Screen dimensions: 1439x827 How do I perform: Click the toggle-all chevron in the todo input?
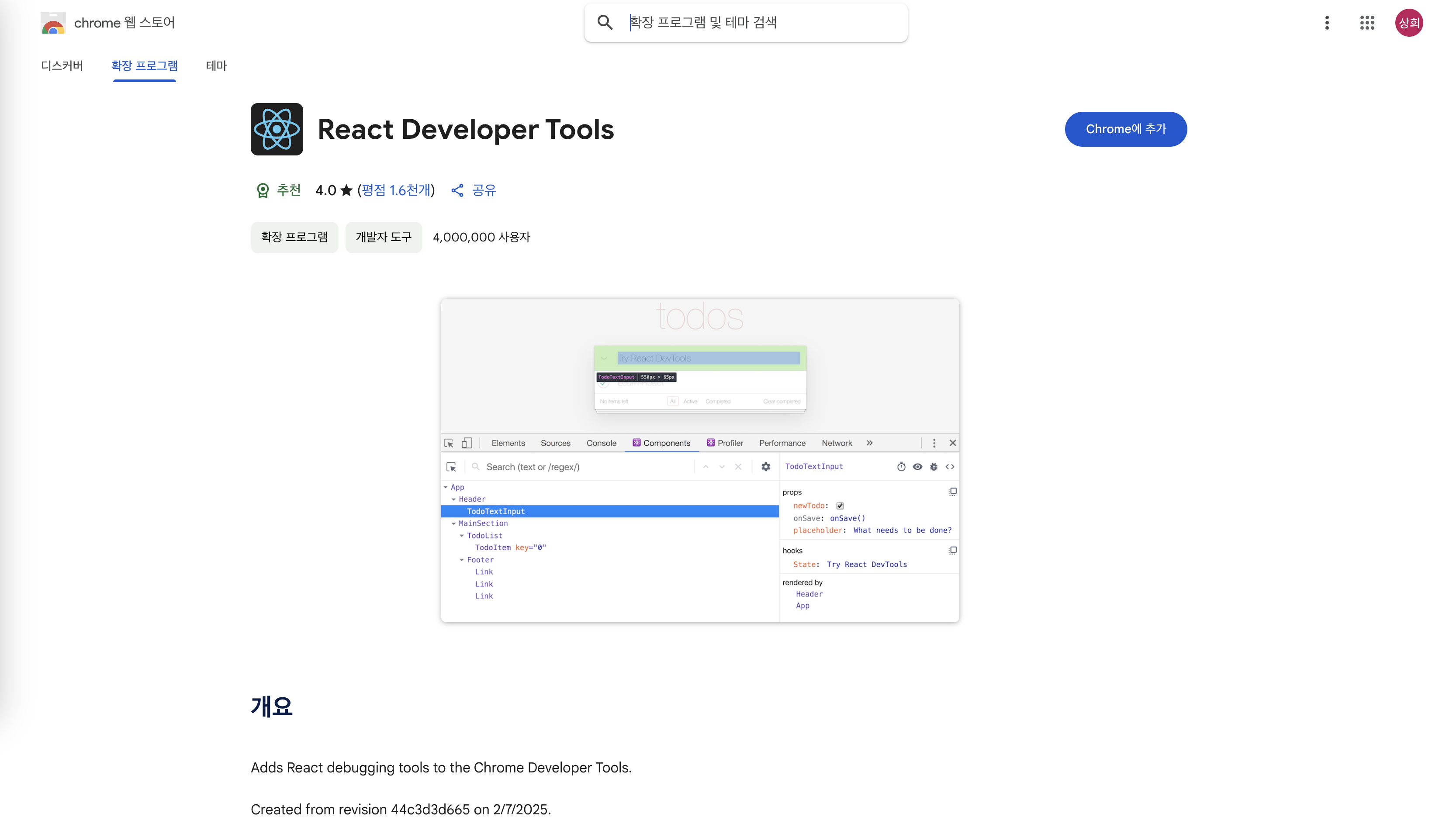604,358
